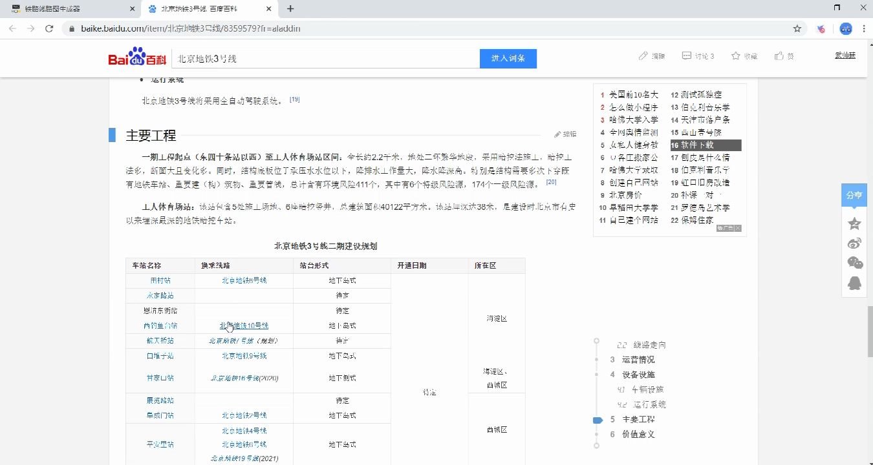Image resolution: width=873 pixels, height=465 pixels.
Task: Open a new browser tab
Action: click(x=290, y=8)
